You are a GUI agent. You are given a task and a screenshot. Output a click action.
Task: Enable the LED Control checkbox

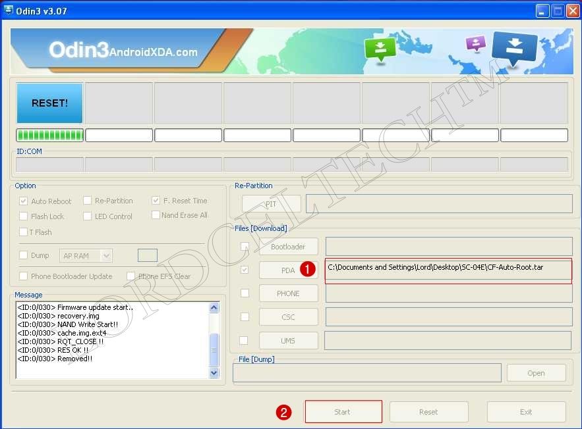point(87,216)
